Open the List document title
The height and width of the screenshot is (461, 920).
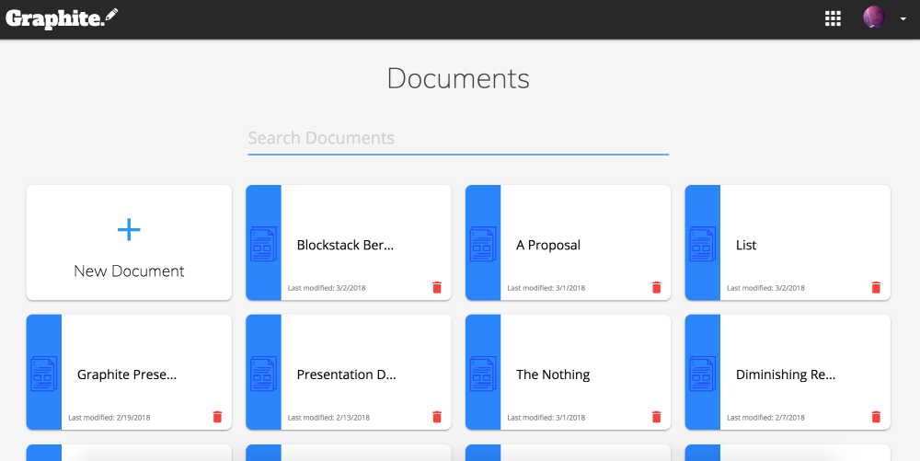pyautogui.click(x=746, y=246)
